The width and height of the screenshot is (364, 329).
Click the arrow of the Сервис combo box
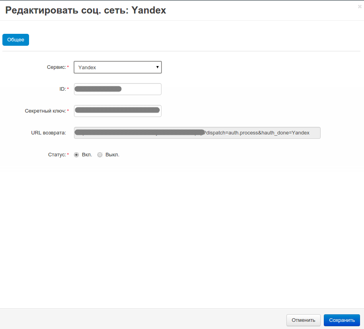(158, 67)
